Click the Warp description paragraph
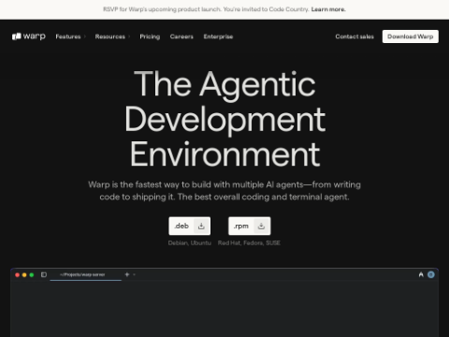The height and width of the screenshot is (337, 449). coord(224,191)
